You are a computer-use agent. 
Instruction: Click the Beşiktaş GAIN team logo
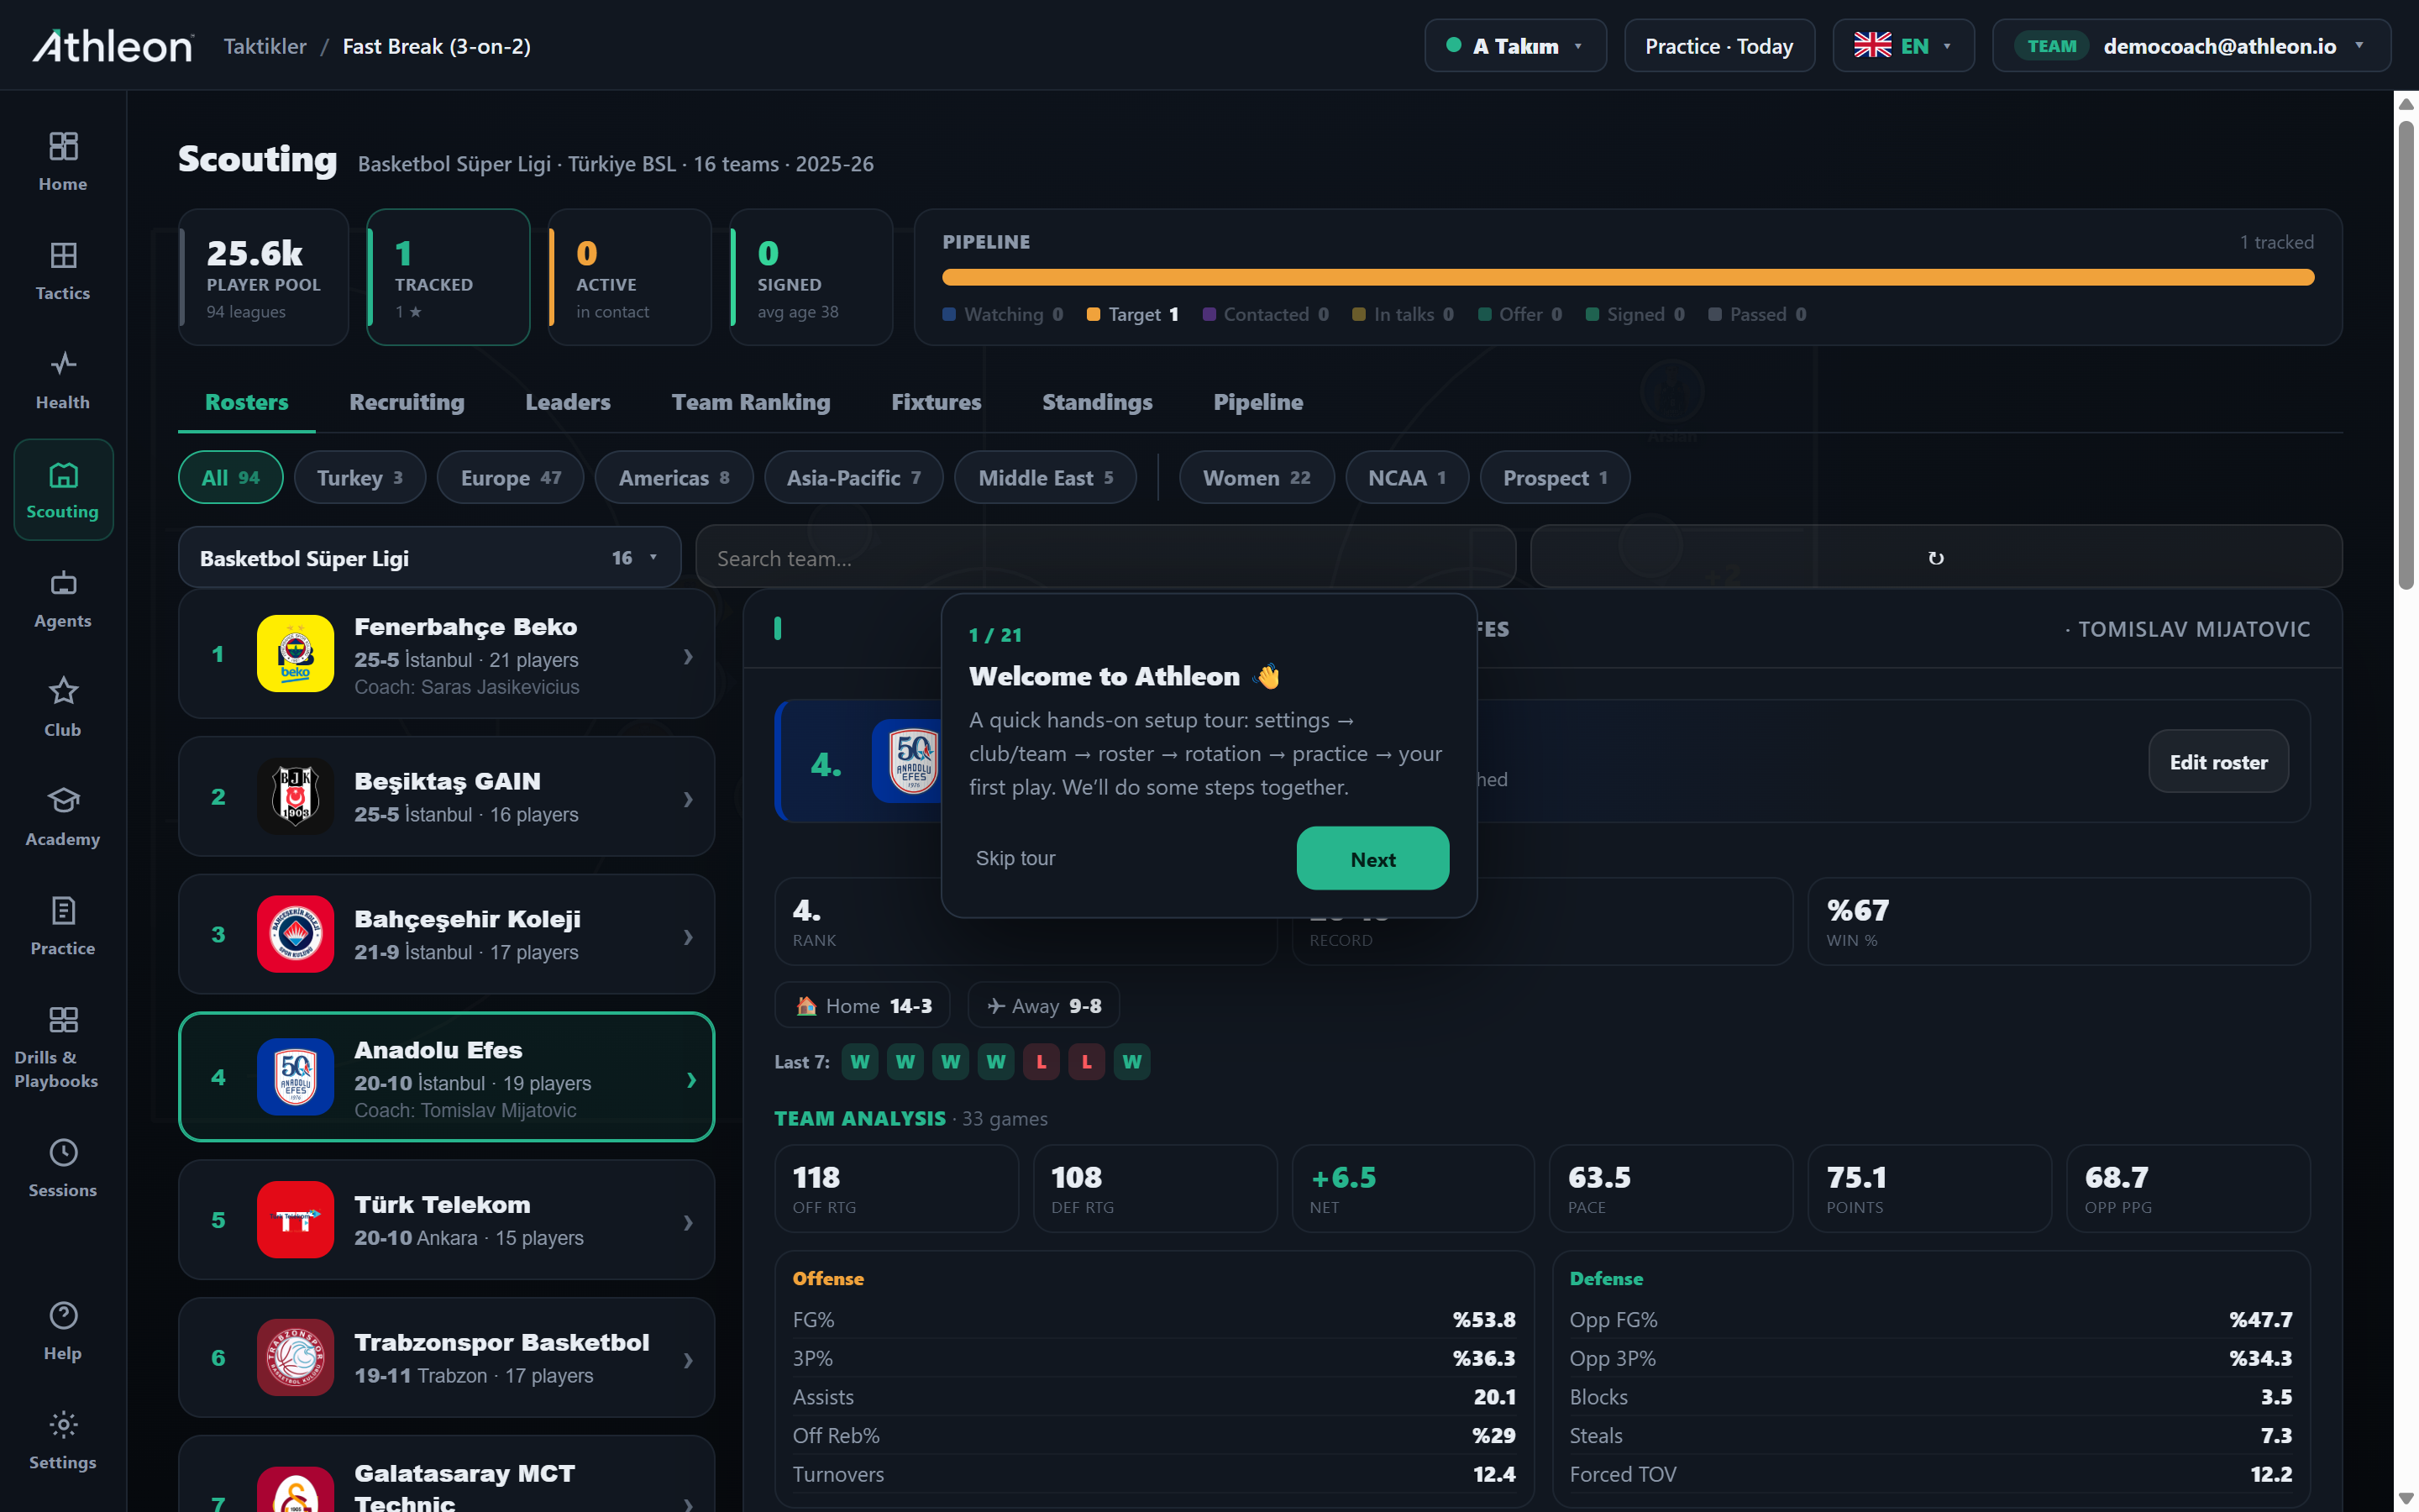[295, 797]
